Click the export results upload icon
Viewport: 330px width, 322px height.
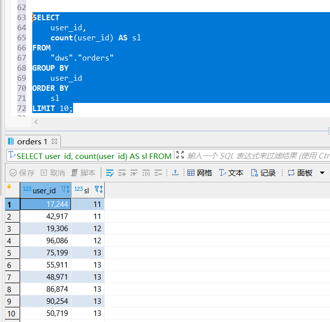point(175,173)
